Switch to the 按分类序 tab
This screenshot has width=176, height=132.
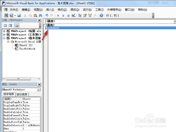click(x=22, y=94)
